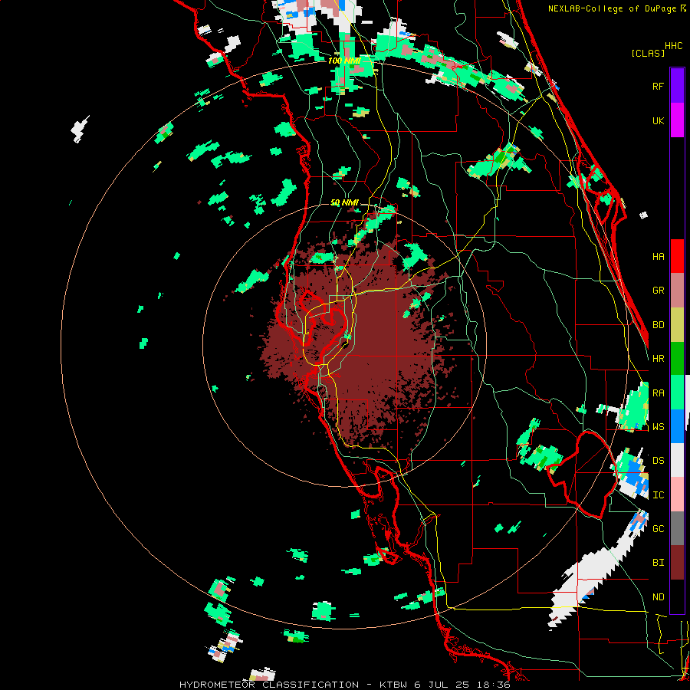Click the WS legend label
The height and width of the screenshot is (690, 690).
pyautogui.click(x=658, y=427)
